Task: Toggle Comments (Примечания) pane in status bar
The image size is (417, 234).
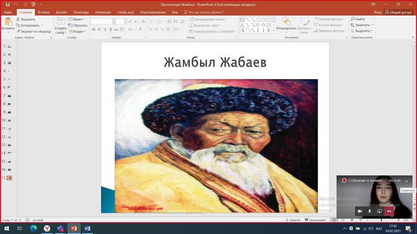Action: click(x=315, y=220)
